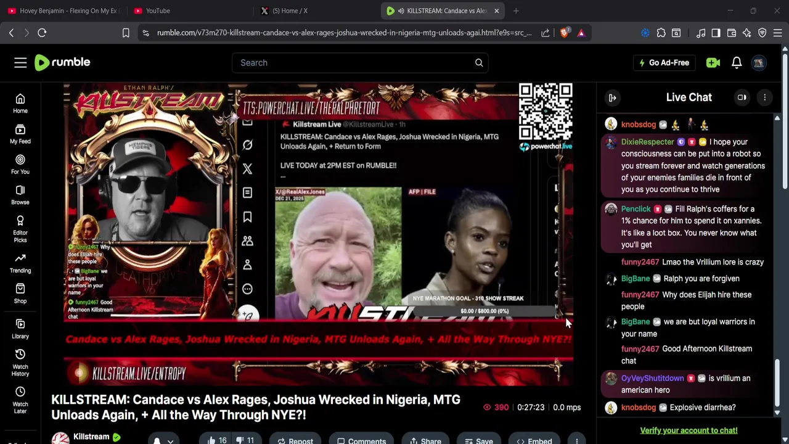Open Browse in the sidebar
The height and width of the screenshot is (444, 789).
(20, 195)
